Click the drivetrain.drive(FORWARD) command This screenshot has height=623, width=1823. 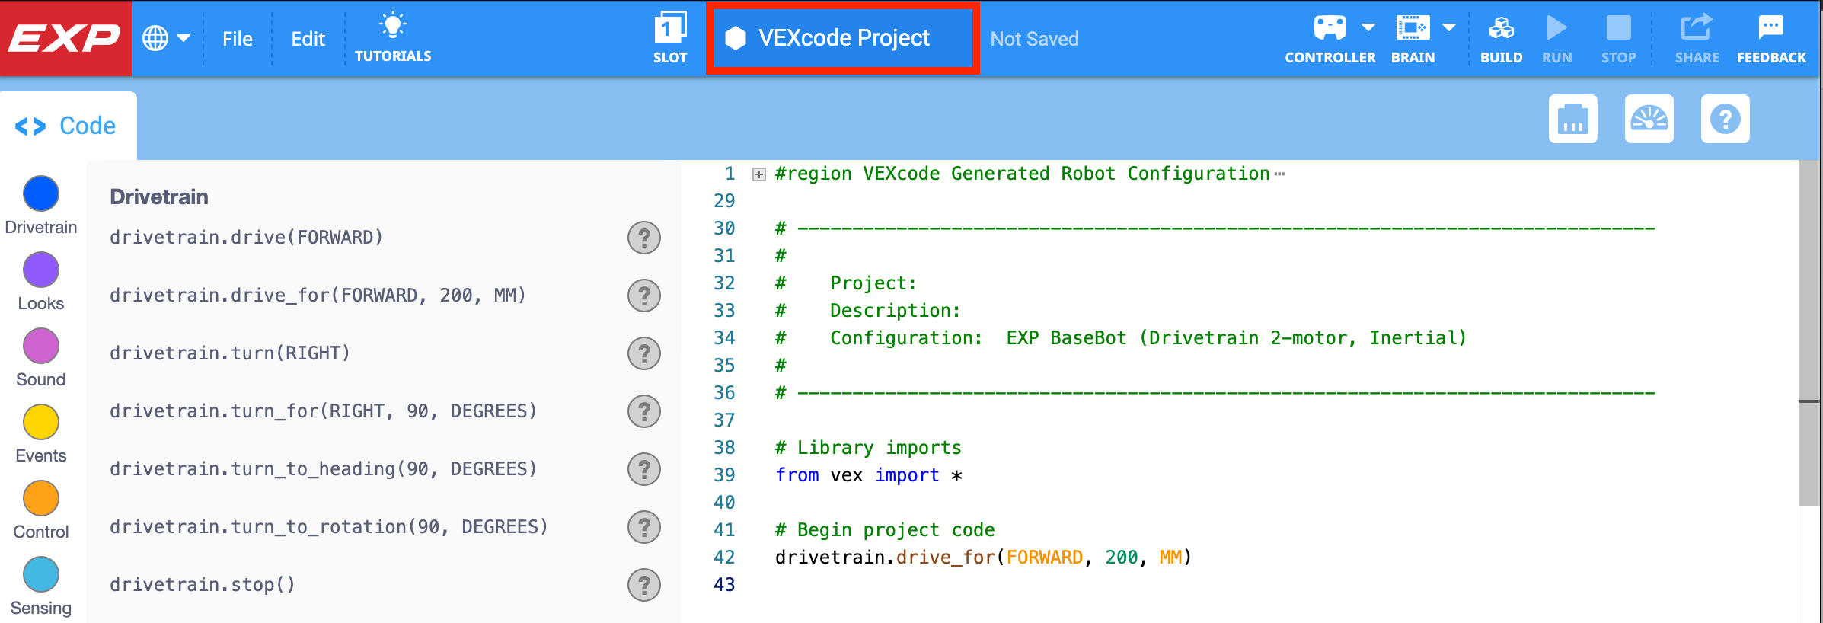pyautogui.click(x=246, y=238)
